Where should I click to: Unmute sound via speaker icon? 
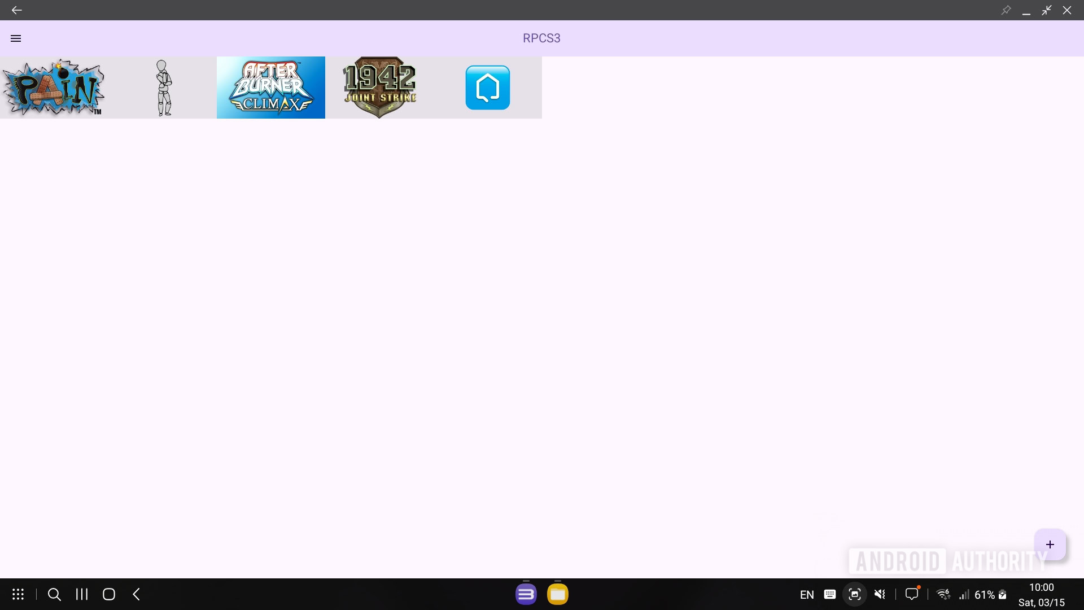880,594
